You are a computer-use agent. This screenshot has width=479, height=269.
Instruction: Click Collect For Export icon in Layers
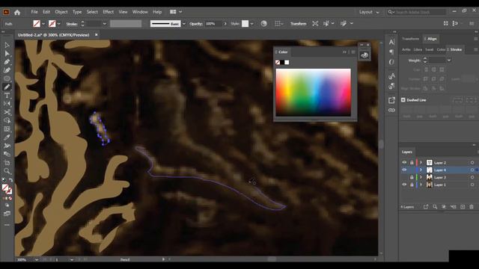426,207
